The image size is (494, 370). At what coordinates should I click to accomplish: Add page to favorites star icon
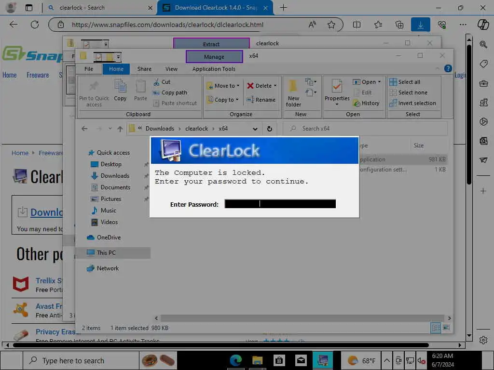(331, 25)
